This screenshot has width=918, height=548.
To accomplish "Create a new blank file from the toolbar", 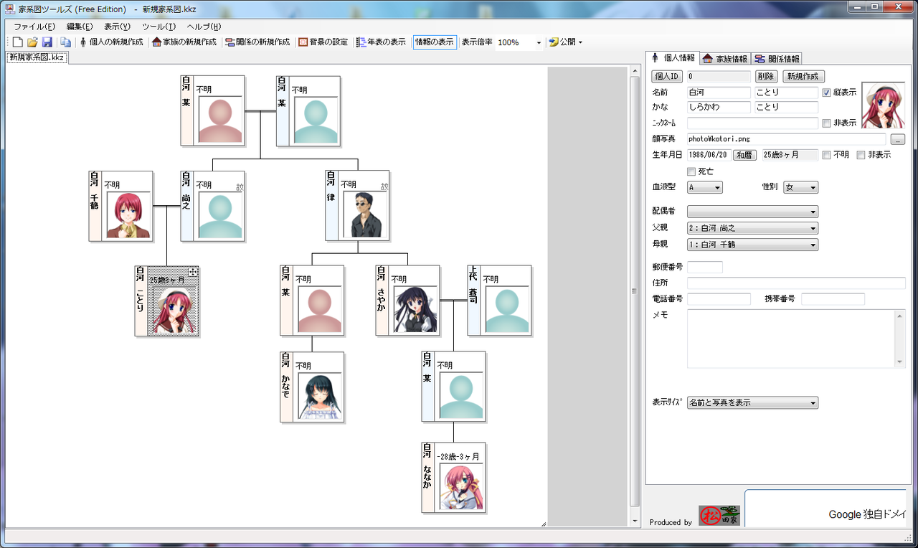I will tap(18, 42).
